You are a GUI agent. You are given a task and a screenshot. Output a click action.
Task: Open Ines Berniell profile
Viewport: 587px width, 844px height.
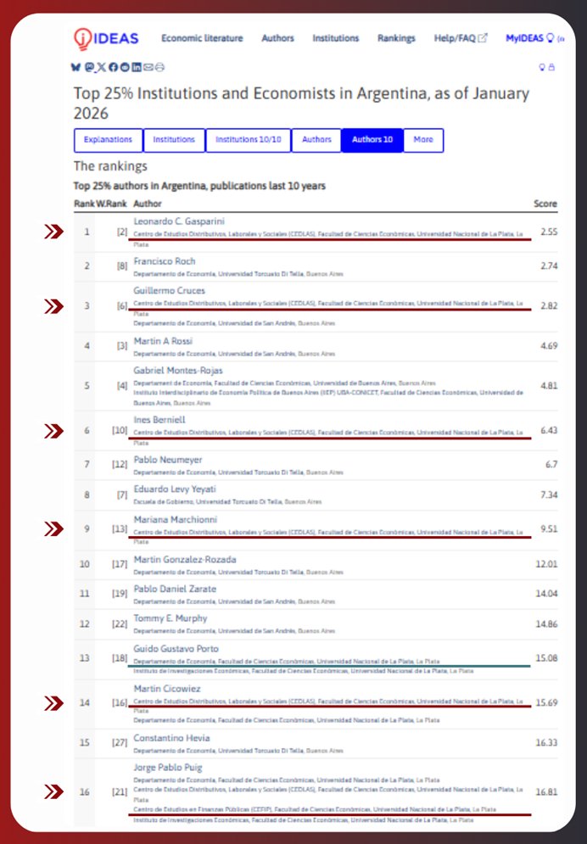click(x=159, y=420)
